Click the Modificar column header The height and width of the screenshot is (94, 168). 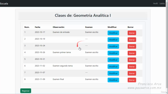[x=112, y=27]
